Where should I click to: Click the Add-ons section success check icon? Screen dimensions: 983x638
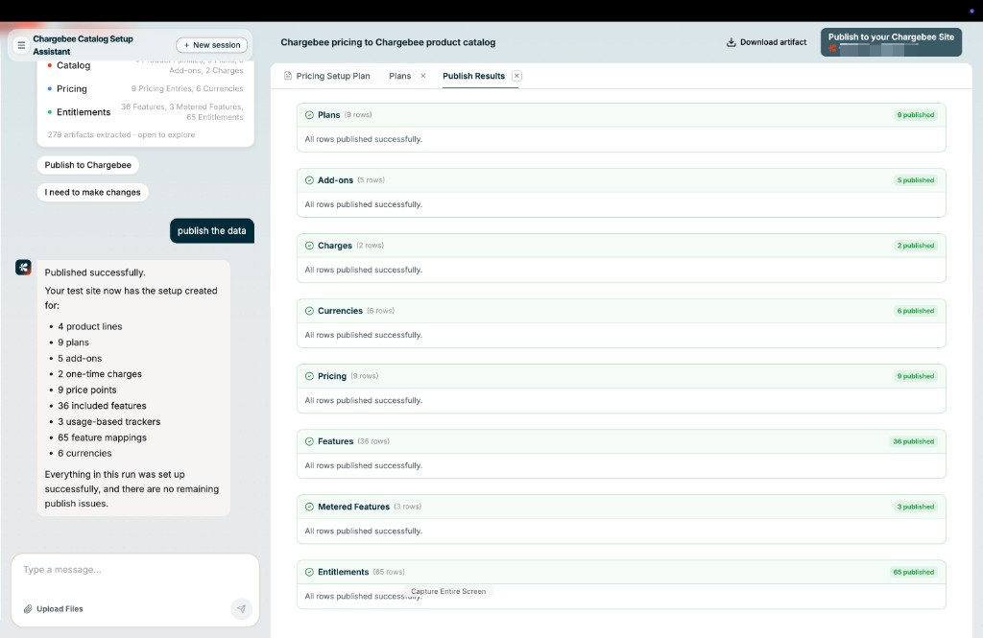pos(309,179)
